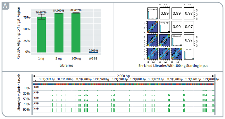This screenshot has height=119, width=225.
Task: Select the 100ng-rep2 histogram cell
Action: click(165, 27)
